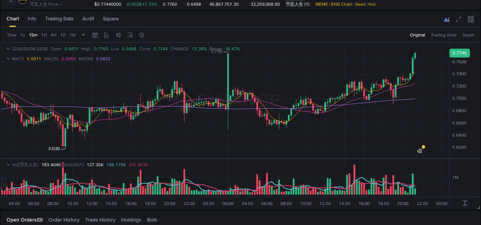
Task: Open the Square tab
Action: coord(110,19)
